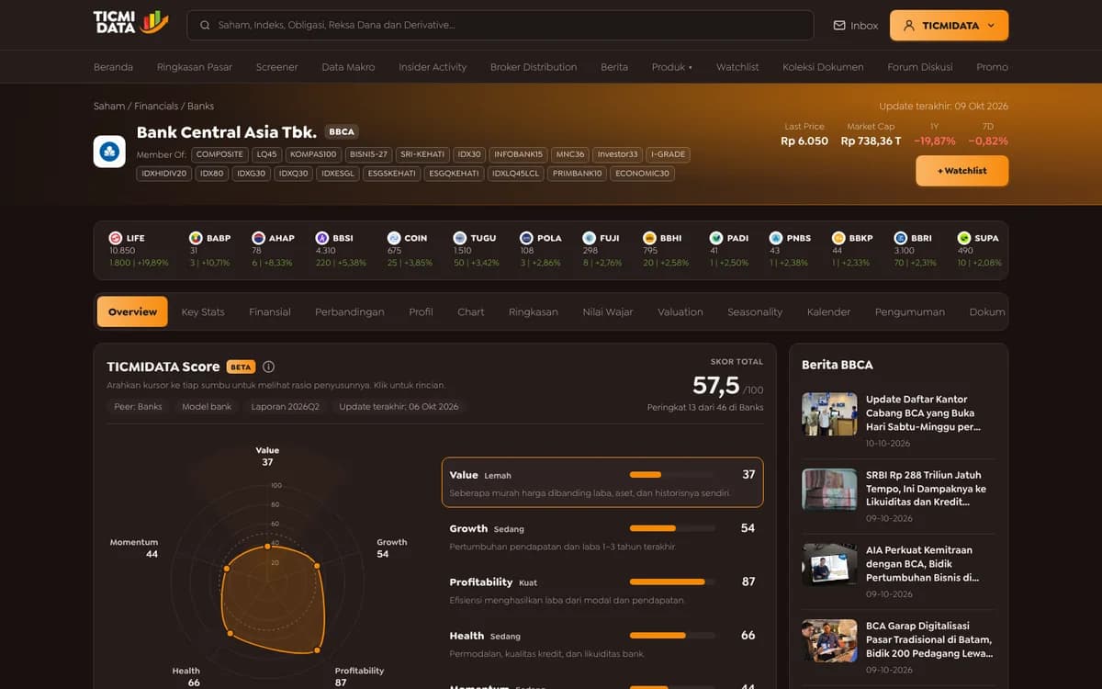Open Koleksi Dokumen menu item
Image resolution: width=1102 pixels, height=689 pixels.
[823, 67]
